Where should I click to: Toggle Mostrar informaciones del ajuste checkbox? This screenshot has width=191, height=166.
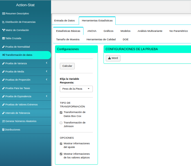tap(61, 144)
